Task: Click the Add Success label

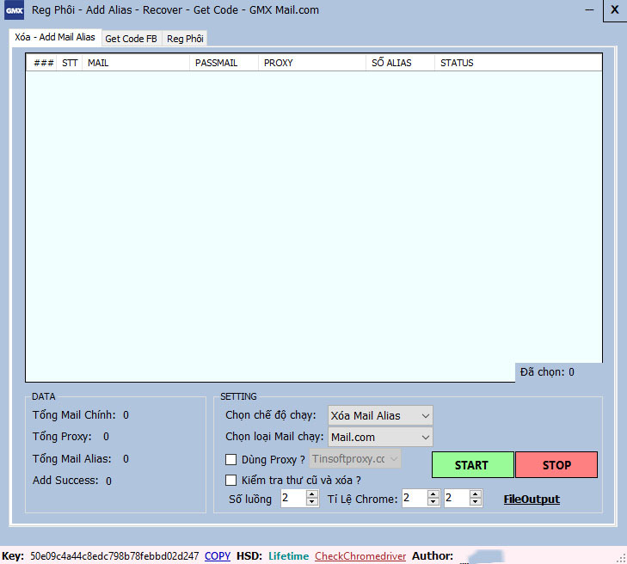Action: (x=65, y=480)
